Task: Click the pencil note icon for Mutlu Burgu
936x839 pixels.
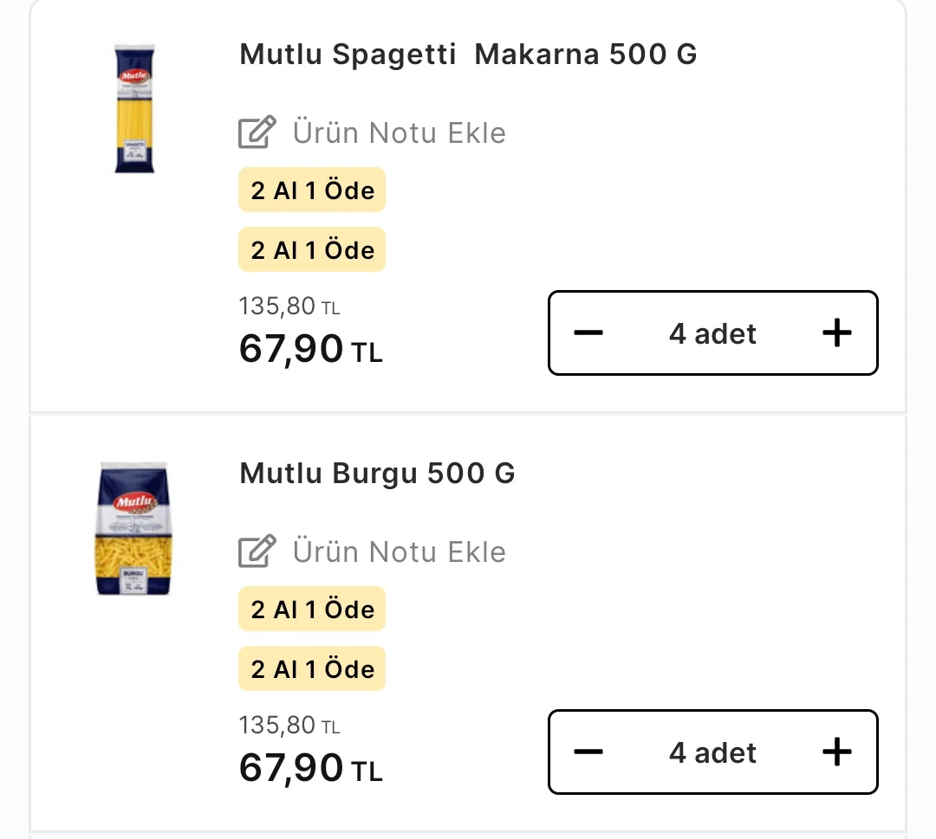Action: (257, 551)
